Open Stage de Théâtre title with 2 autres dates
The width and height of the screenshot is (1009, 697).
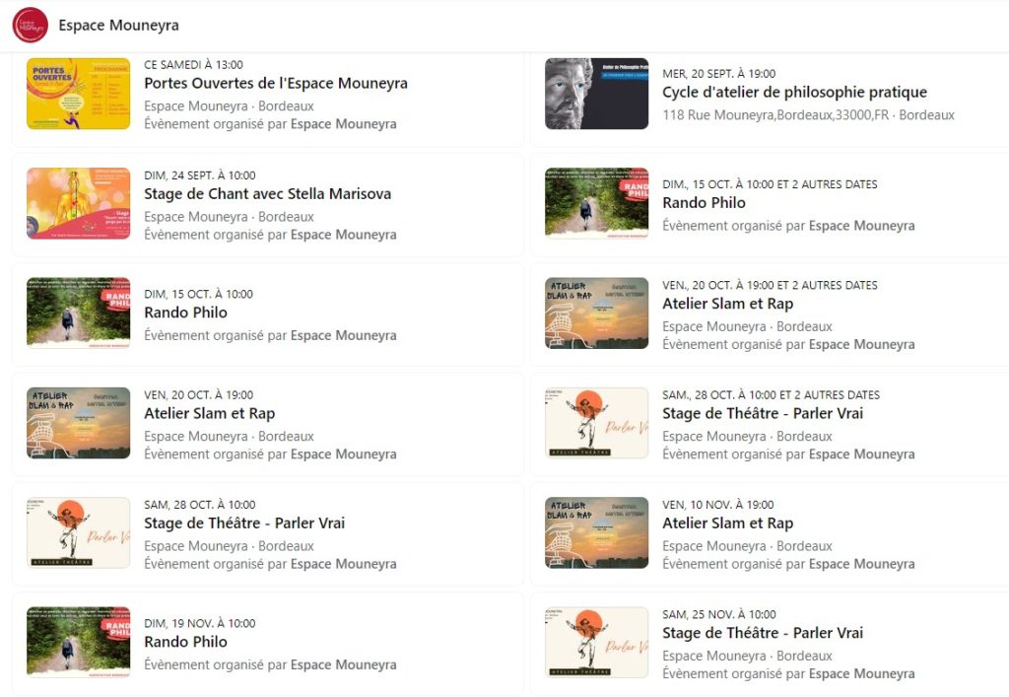[x=763, y=413]
